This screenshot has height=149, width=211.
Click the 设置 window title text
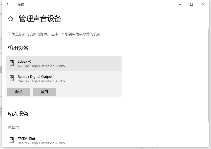pyautogui.click(x=21, y=5)
